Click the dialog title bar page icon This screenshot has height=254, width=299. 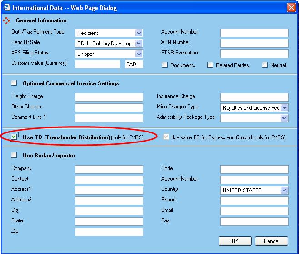coord(6,7)
